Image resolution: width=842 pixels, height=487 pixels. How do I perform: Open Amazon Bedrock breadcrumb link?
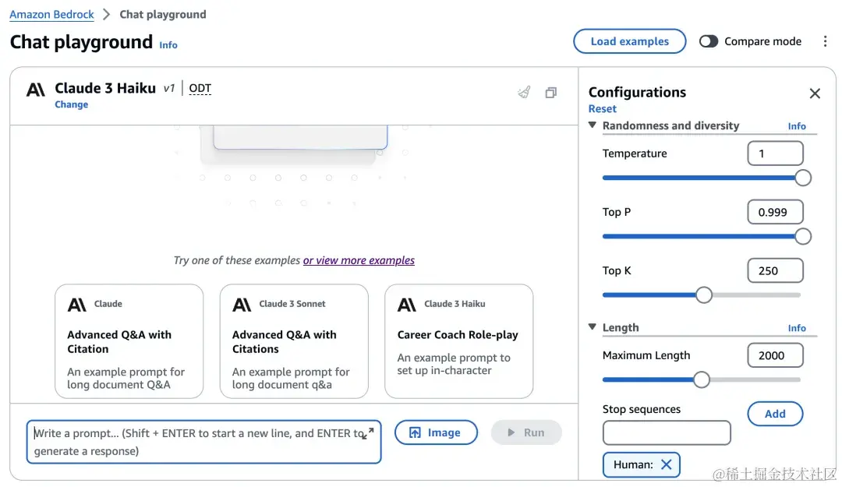click(x=51, y=15)
